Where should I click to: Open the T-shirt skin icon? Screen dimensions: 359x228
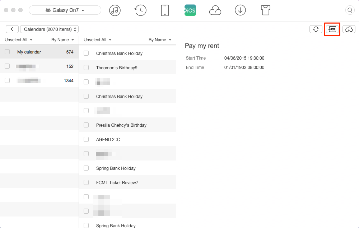266,10
